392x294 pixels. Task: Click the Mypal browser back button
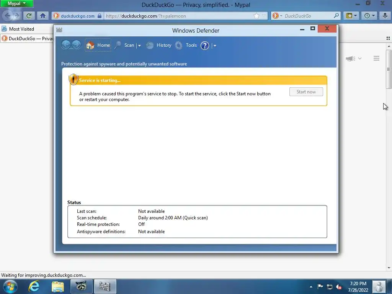pyautogui.click(x=8, y=16)
